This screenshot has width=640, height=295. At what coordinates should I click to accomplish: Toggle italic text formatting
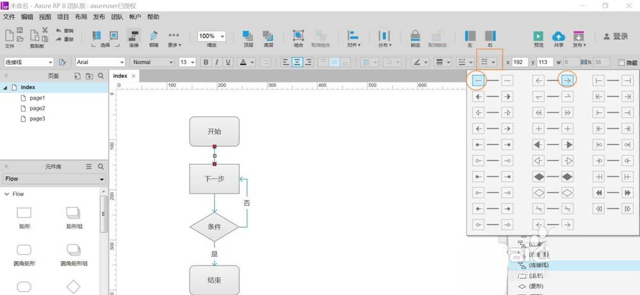pos(217,62)
